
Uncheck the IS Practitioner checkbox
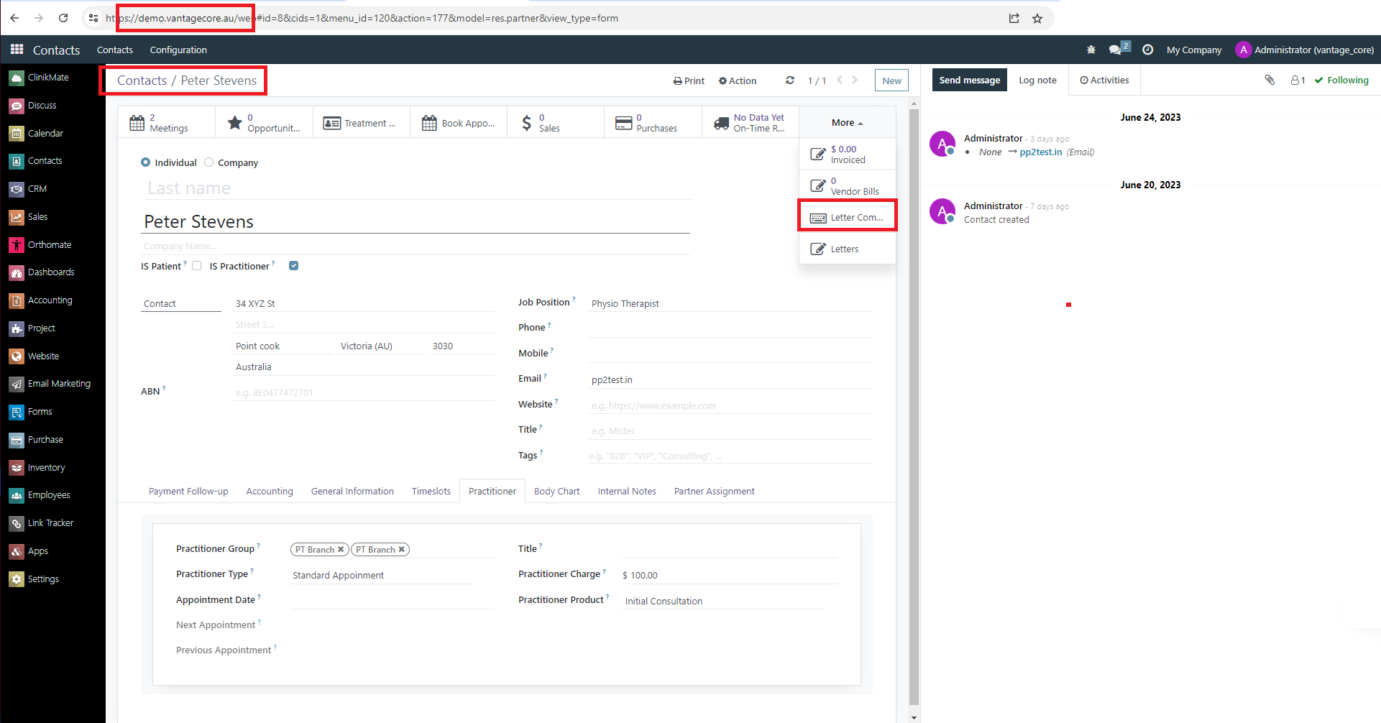point(293,266)
